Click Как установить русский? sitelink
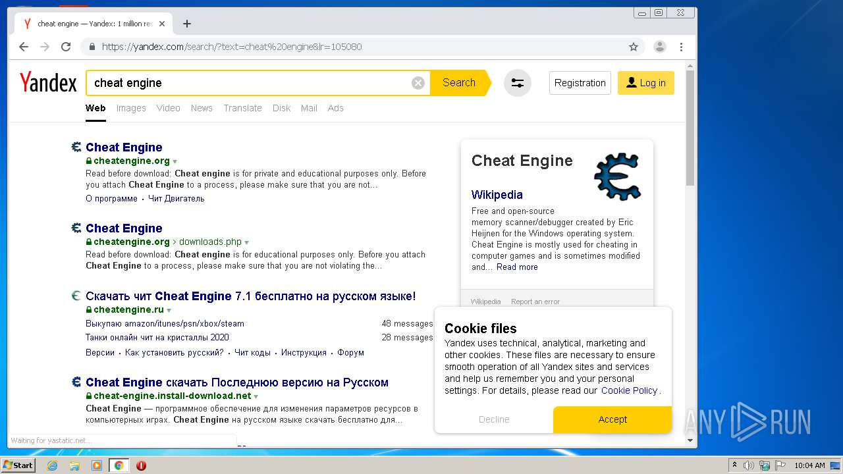This screenshot has height=474, width=843. pos(175,352)
